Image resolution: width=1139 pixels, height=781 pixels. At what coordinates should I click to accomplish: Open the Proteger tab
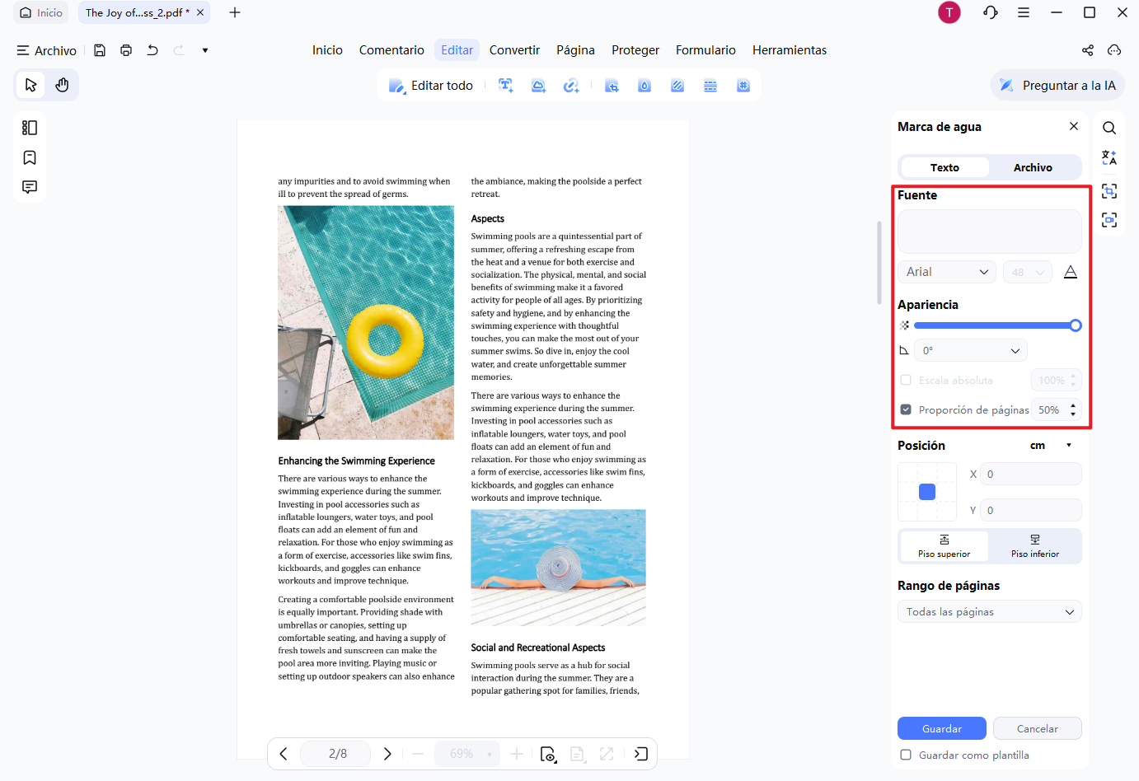click(635, 50)
